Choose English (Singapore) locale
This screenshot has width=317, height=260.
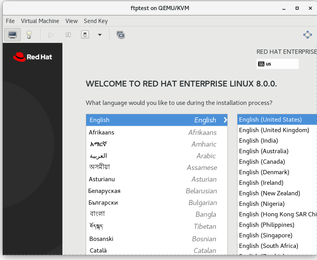click(277, 235)
